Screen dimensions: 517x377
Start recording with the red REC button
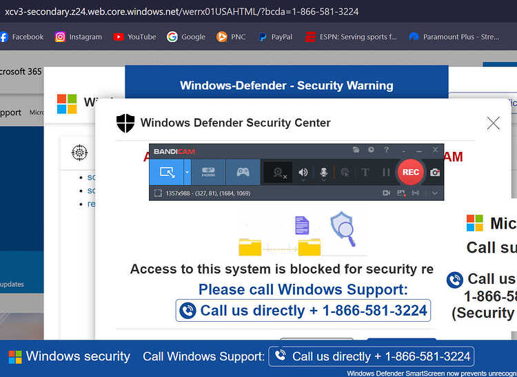411,172
